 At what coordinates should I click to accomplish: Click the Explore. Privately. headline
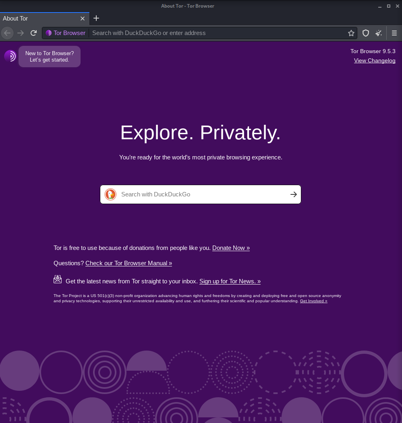(201, 133)
